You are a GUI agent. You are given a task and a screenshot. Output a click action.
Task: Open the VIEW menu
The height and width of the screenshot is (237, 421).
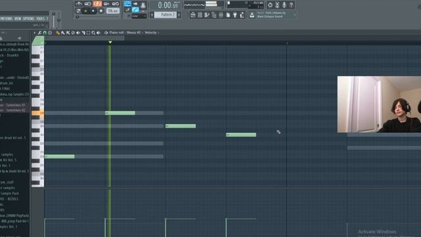(18, 18)
